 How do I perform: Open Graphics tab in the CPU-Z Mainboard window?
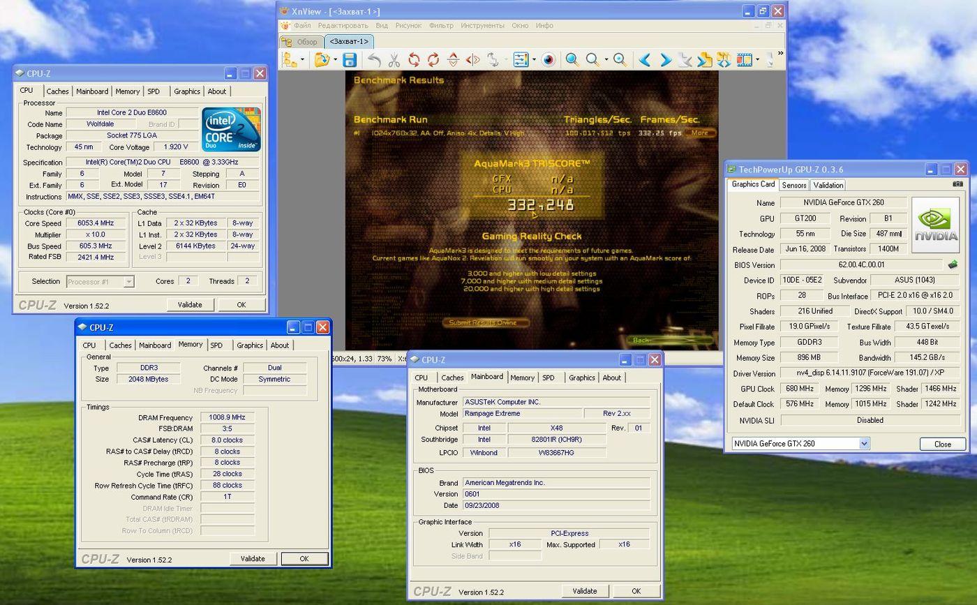pyautogui.click(x=581, y=378)
